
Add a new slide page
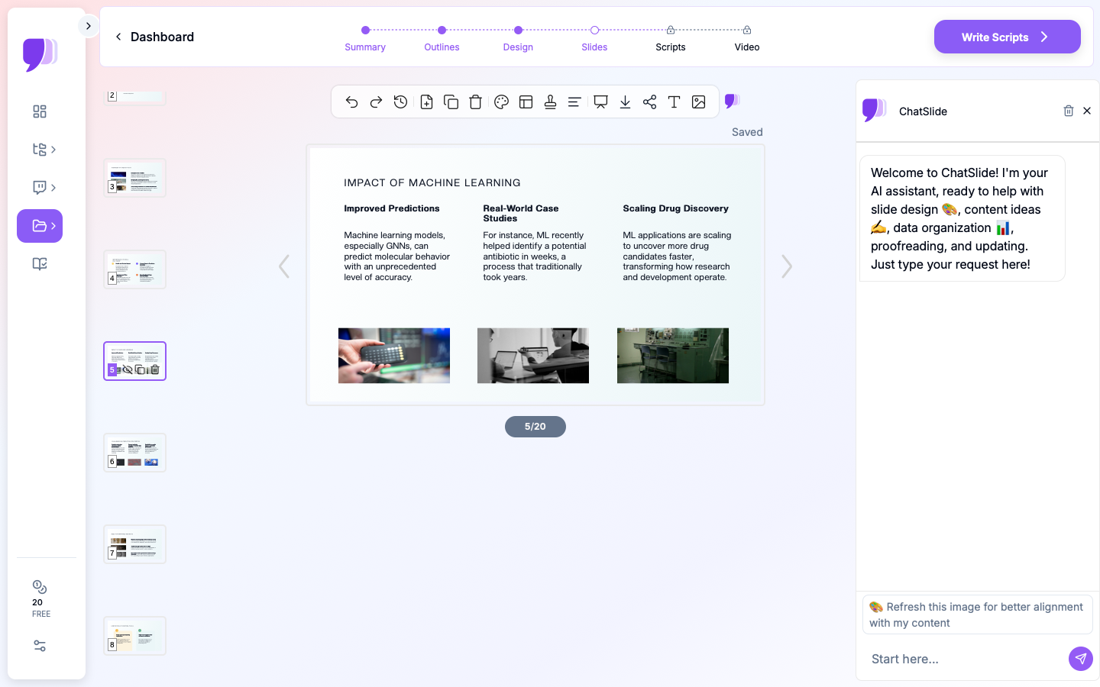(x=426, y=102)
